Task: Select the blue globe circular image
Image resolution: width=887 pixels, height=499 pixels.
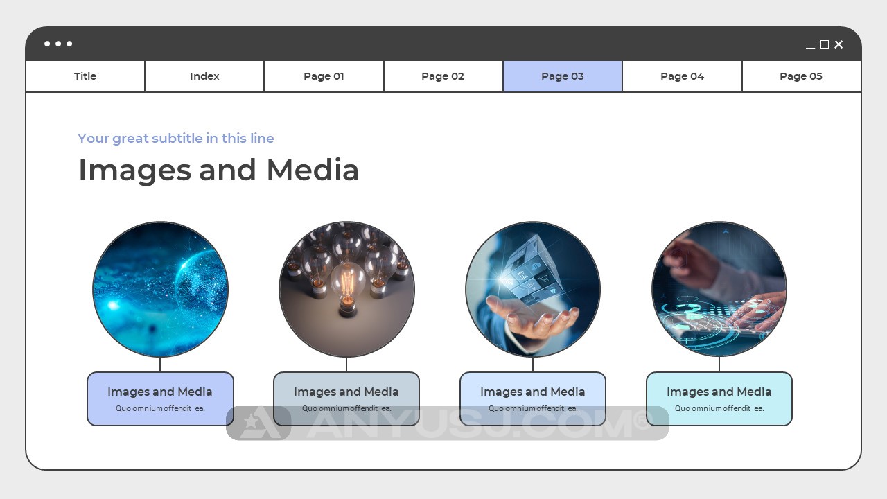Action: [x=160, y=289]
